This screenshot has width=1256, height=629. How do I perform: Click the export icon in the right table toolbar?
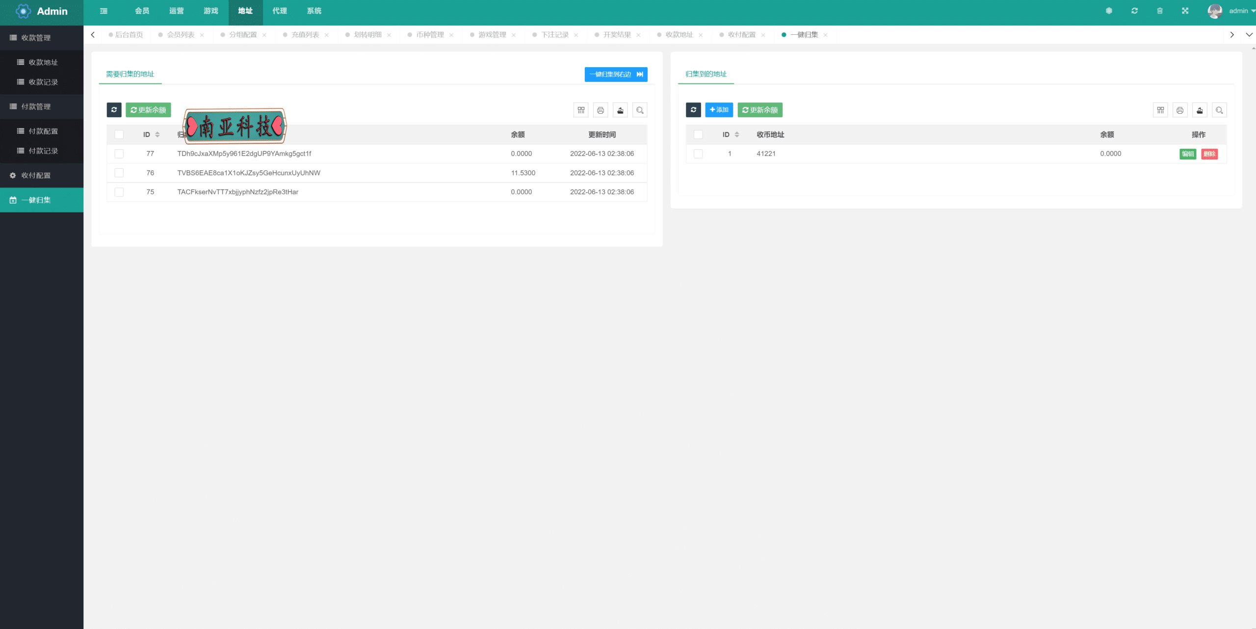click(1200, 110)
